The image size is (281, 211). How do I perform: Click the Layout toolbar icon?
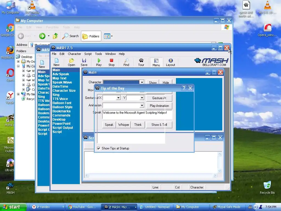pos(170,62)
